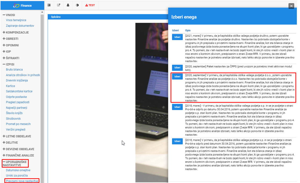Click the Finance logo header
The height and width of the screenshot is (183, 300).
[22, 5]
